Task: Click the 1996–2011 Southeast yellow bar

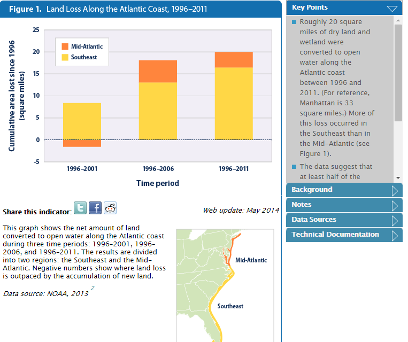Action: click(234, 103)
